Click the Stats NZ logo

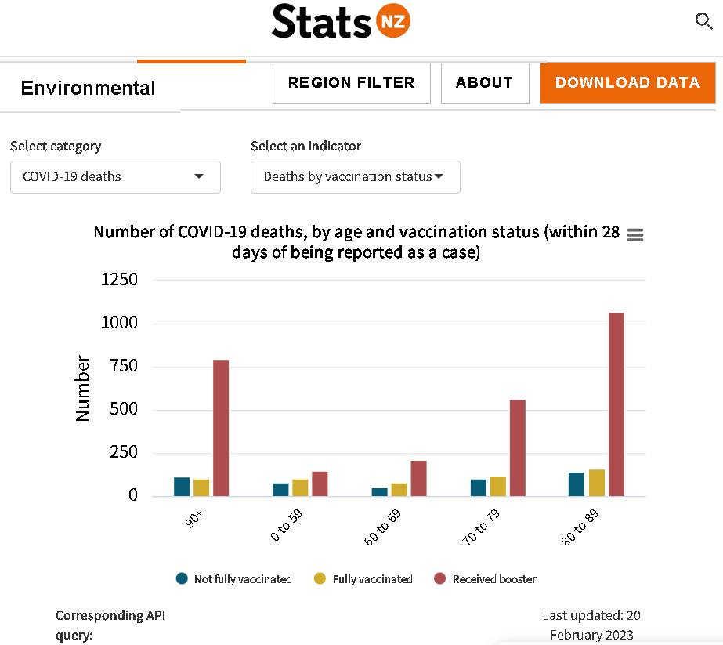coord(341,21)
